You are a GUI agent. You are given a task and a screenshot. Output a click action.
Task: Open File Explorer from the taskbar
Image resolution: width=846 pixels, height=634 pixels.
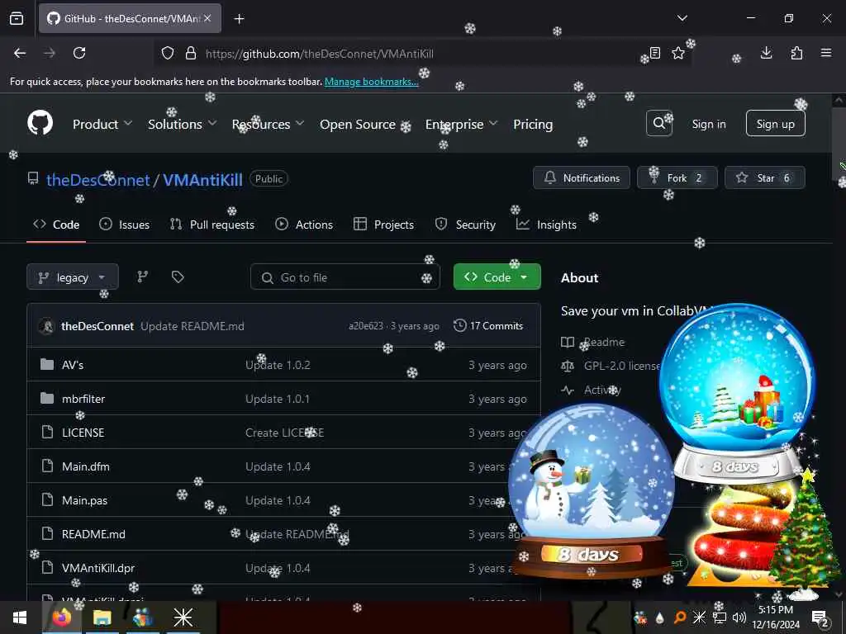pyautogui.click(x=102, y=617)
